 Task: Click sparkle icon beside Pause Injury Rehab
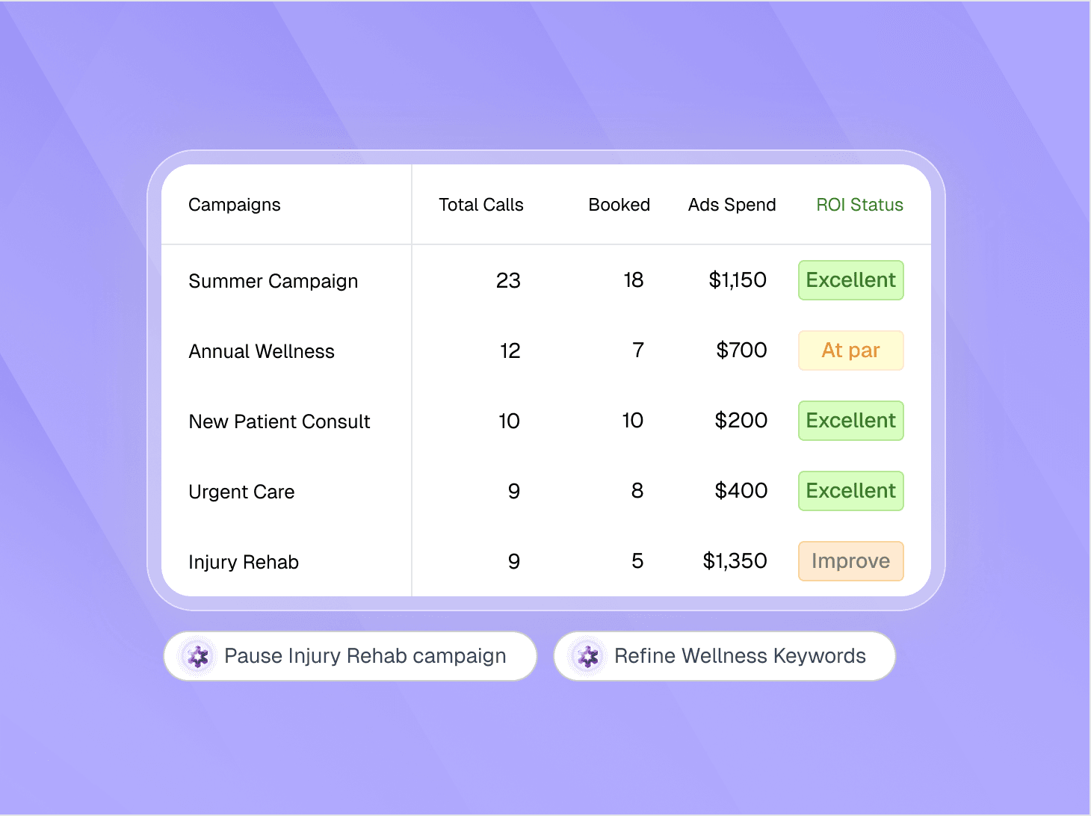[x=198, y=657]
